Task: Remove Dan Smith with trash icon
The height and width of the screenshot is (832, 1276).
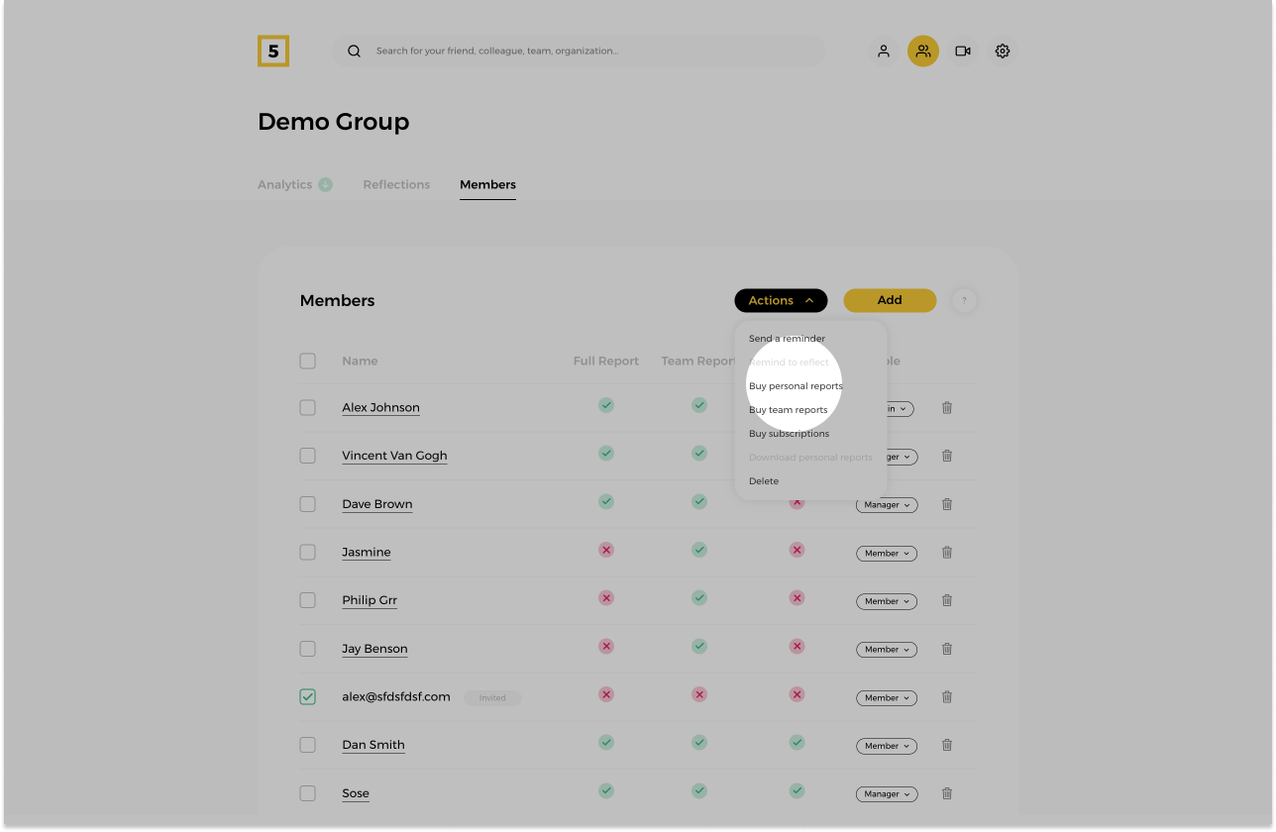Action: [946, 746]
